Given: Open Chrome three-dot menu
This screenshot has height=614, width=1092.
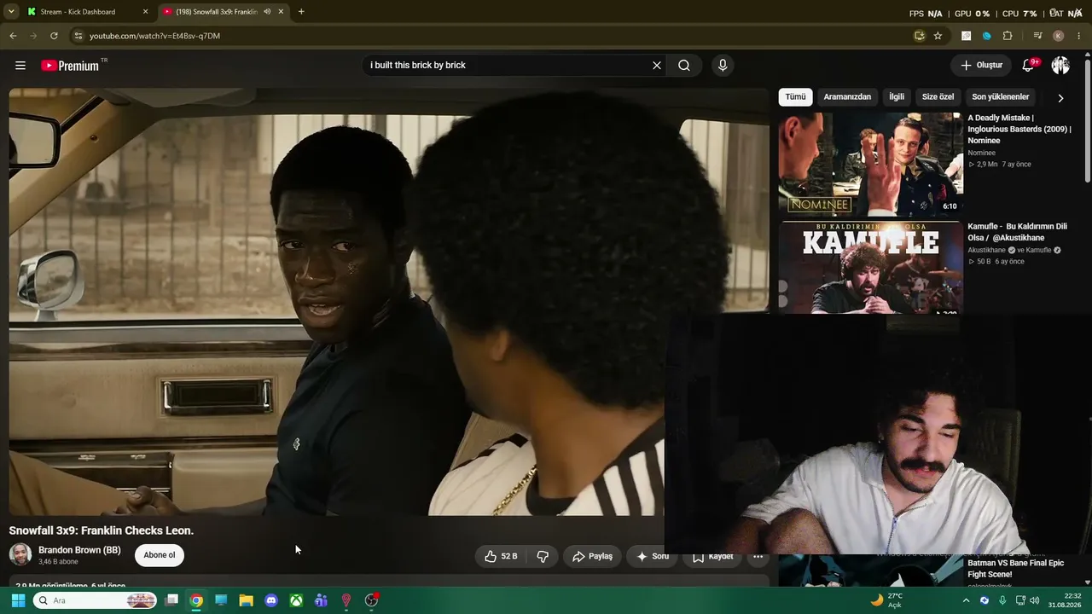Looking at the screenshot, I should (1079, 36).
